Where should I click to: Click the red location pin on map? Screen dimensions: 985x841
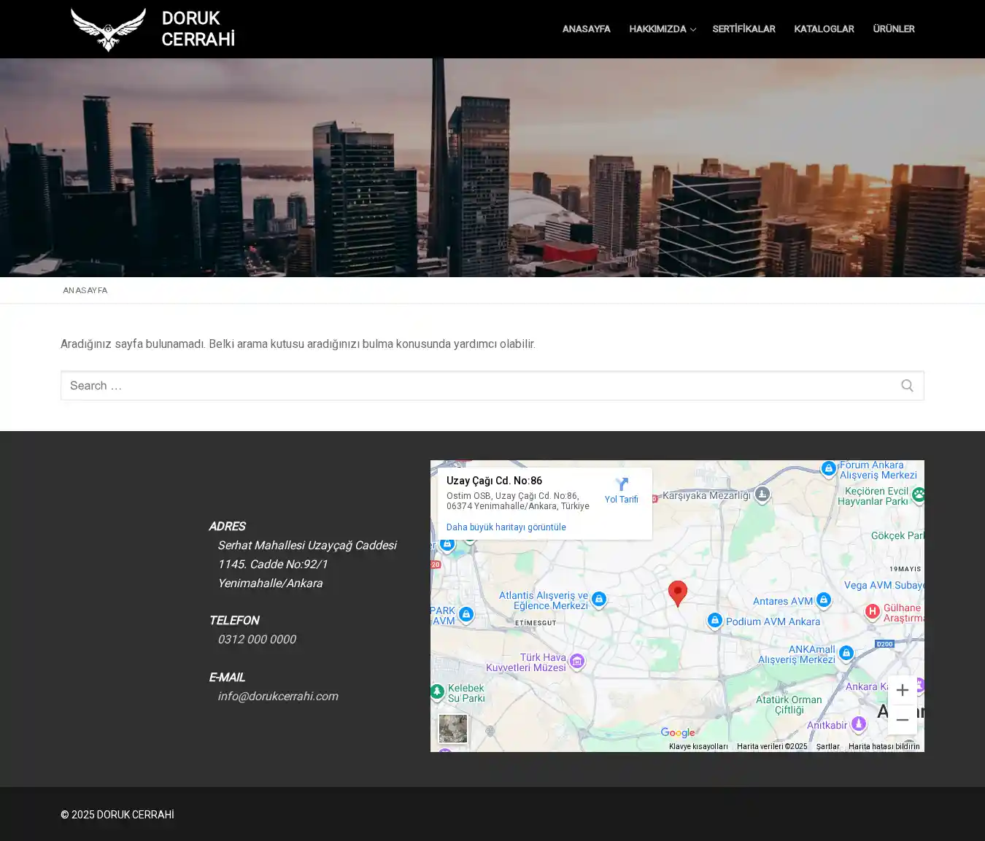point(677,592)
